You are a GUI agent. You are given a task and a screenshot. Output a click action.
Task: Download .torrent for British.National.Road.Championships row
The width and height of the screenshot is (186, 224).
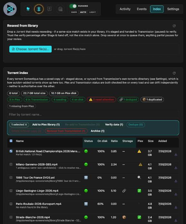tap(176, 155)
